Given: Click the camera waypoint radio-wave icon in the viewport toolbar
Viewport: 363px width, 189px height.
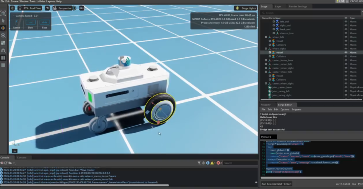Looking at the screenshot, I should point(82,8).
